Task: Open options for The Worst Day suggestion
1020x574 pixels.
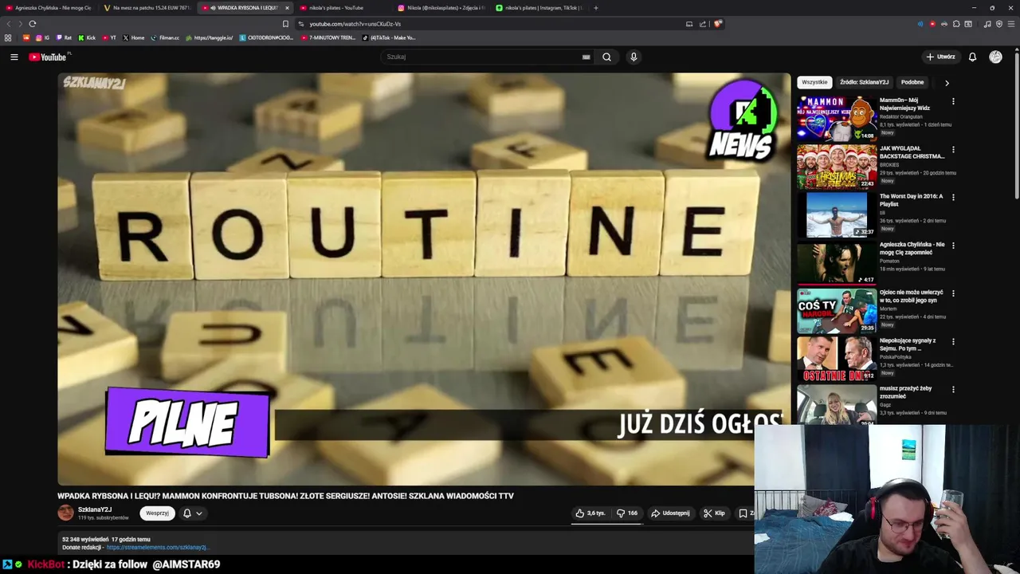Action: tap(953, 197)
